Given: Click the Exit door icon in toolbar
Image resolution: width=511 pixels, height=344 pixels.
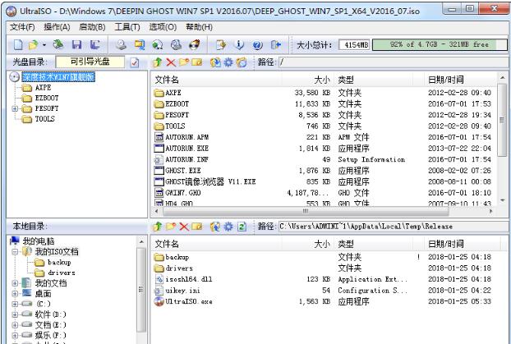Looking at the screenshot, I should tap(276, 44).
